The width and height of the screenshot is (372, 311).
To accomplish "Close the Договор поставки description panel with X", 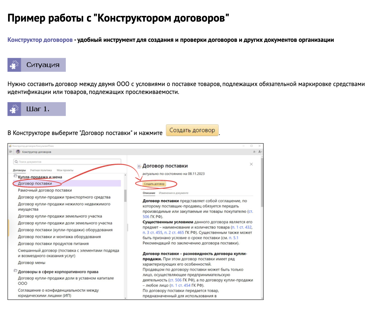I will point(251,164).
